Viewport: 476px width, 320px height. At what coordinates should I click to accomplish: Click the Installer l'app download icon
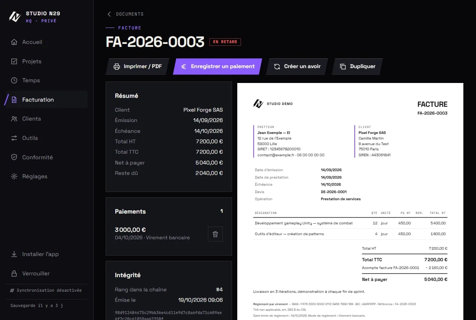click(x=14, y=254)
